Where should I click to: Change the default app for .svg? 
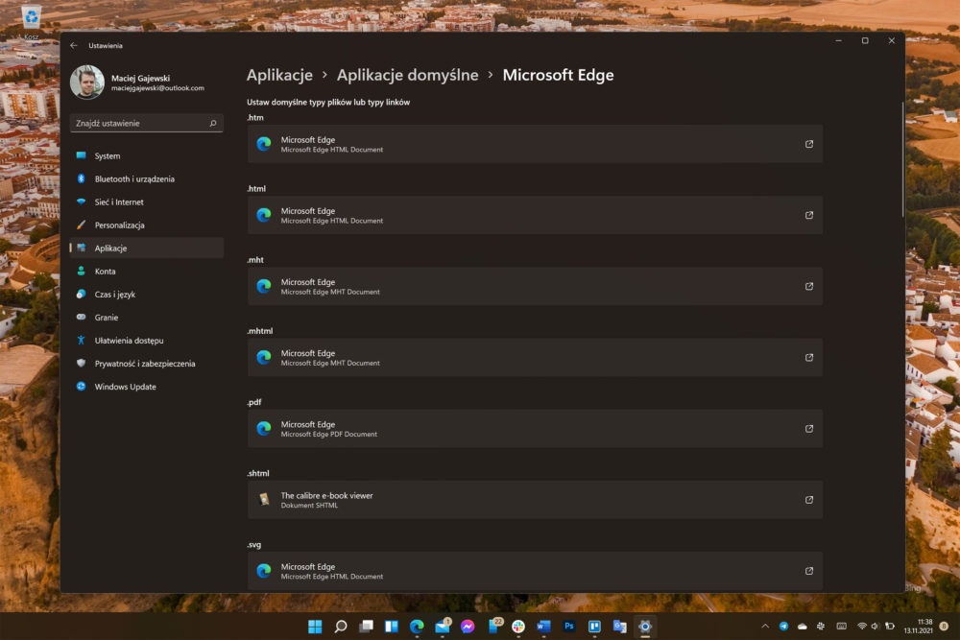pyautogui.click(x=535, y=570)
